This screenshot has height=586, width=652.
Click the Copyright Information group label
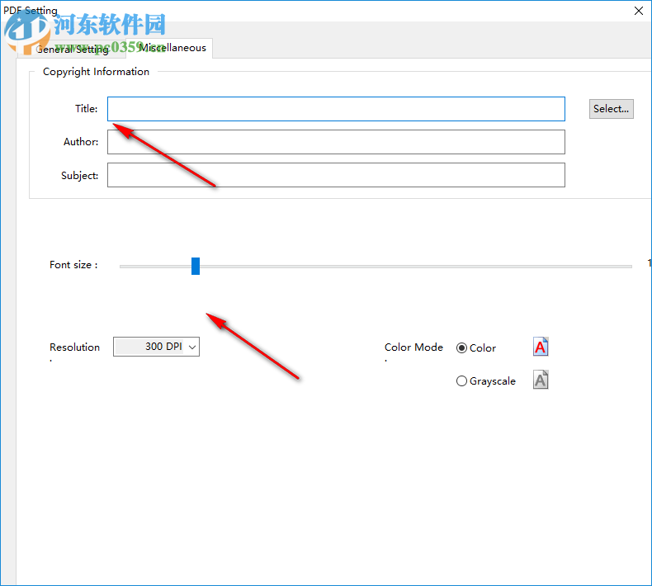pyautogui.click(x=96, y=72)
